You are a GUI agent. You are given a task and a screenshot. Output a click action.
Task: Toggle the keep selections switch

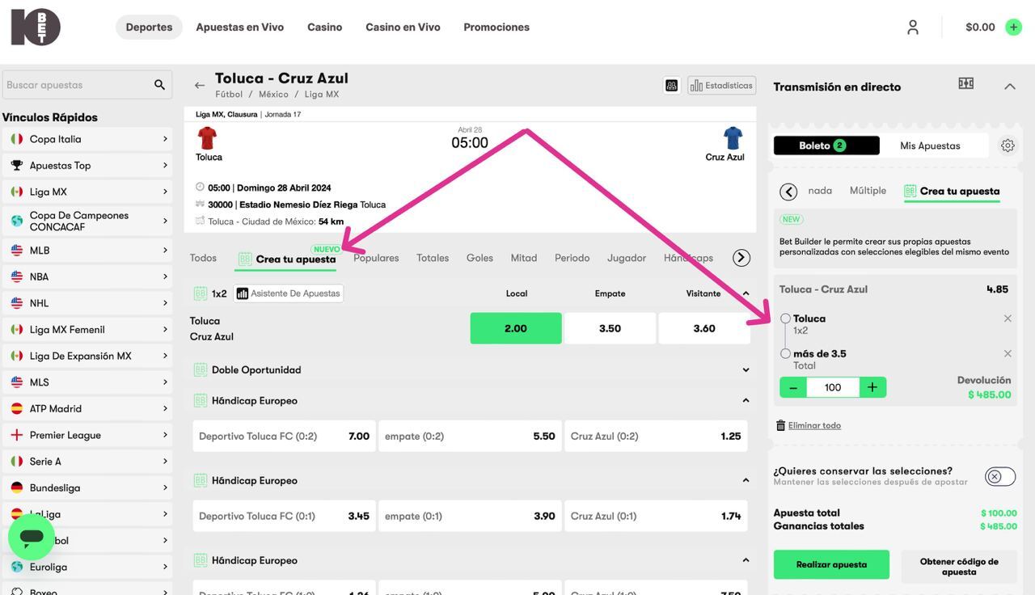click(x=1000, y=476)
